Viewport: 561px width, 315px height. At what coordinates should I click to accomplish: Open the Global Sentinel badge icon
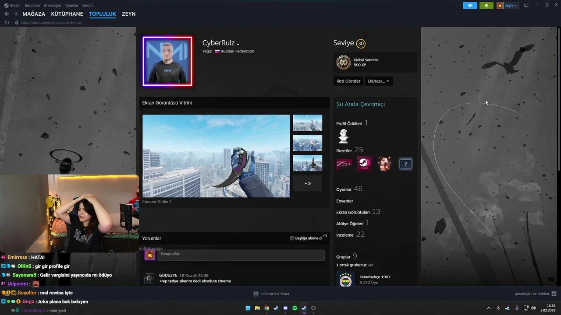[344, 63]
